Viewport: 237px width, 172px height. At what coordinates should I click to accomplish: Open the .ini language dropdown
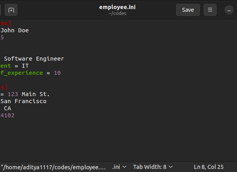coord(119,167)
